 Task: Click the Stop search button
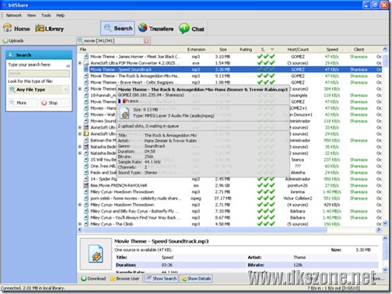[x=54, y=102]
